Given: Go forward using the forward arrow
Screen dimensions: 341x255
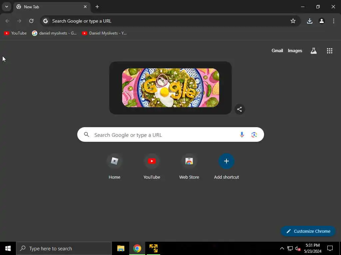Looking at the screenshot, I should pos(19,21).
